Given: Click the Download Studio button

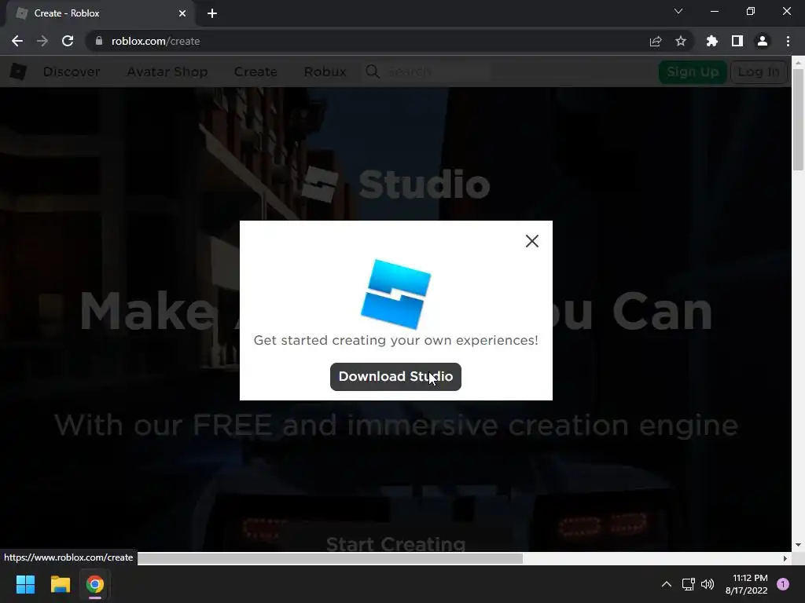Looking at the screenshot, I should pyautogui.click(x=395, y=377).
